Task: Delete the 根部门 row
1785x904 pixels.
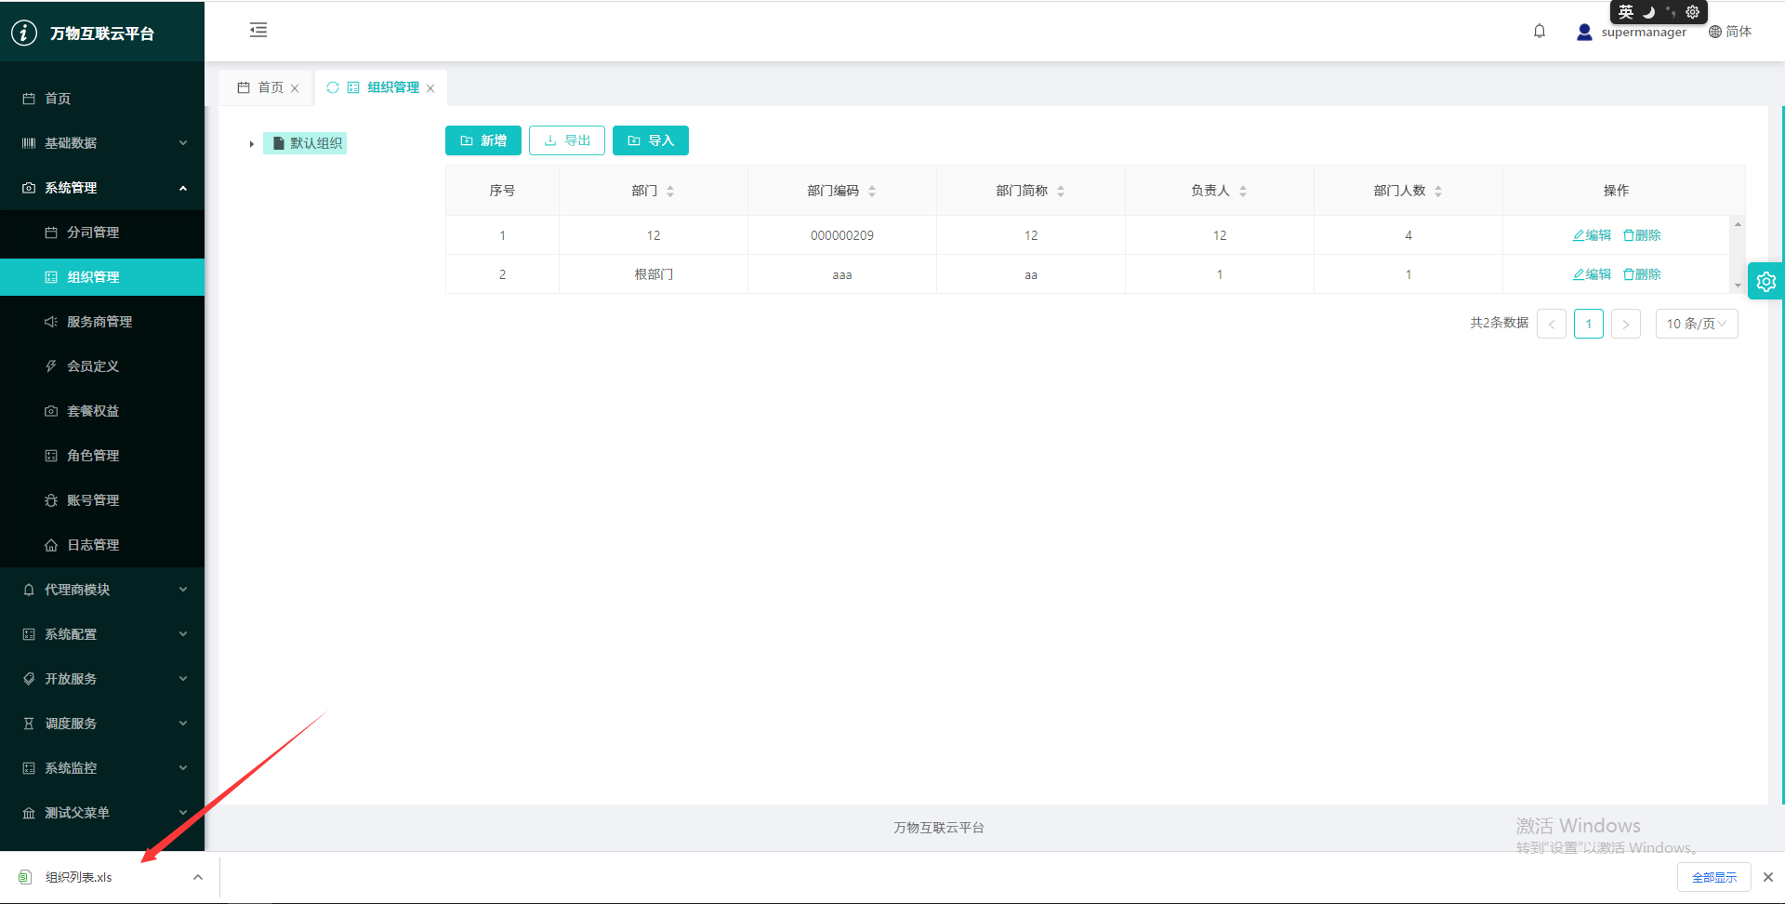Action: tap(1642, 274)
